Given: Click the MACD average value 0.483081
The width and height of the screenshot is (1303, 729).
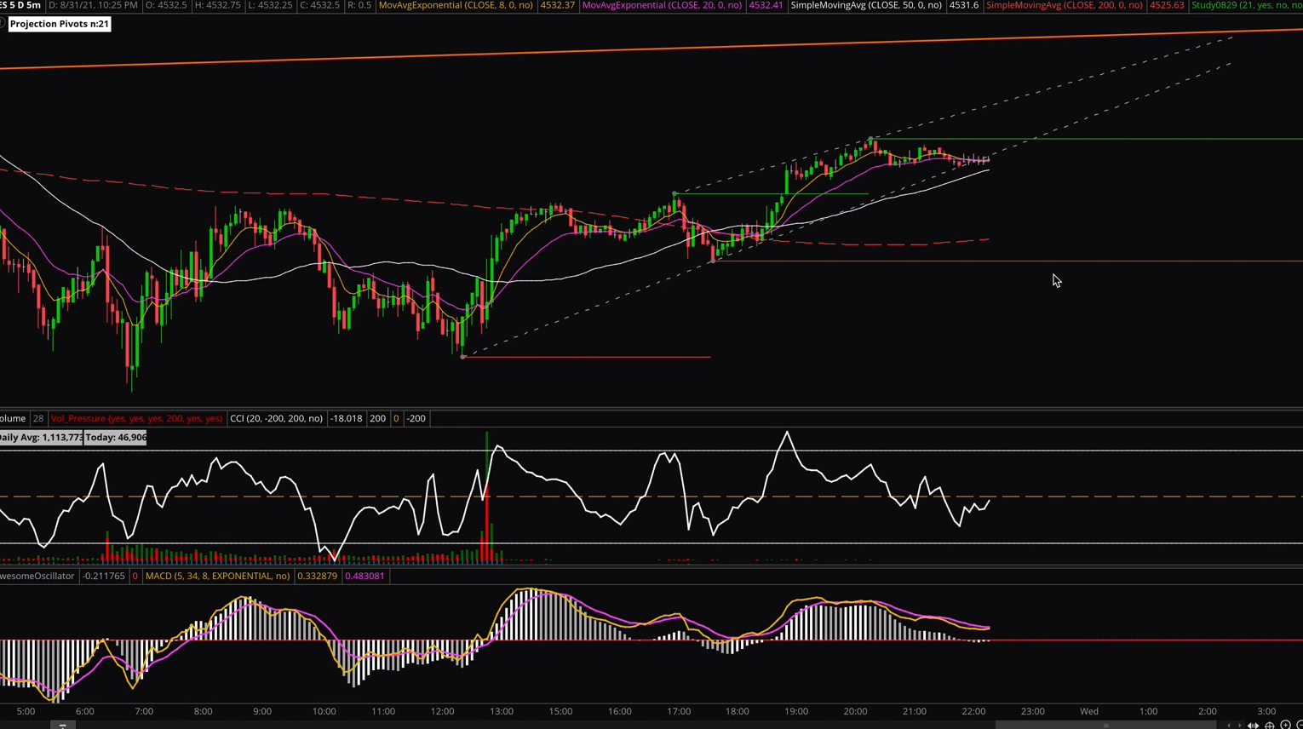Looking at the screenshot, I should (x=364, y=576).
